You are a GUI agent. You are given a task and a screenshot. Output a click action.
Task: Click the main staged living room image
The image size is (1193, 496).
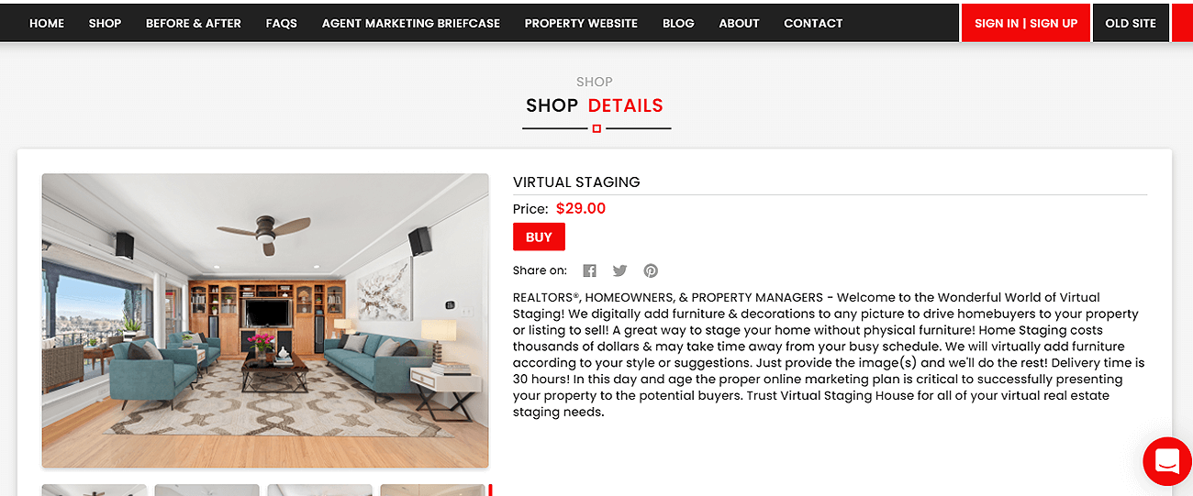coord(265,321)
